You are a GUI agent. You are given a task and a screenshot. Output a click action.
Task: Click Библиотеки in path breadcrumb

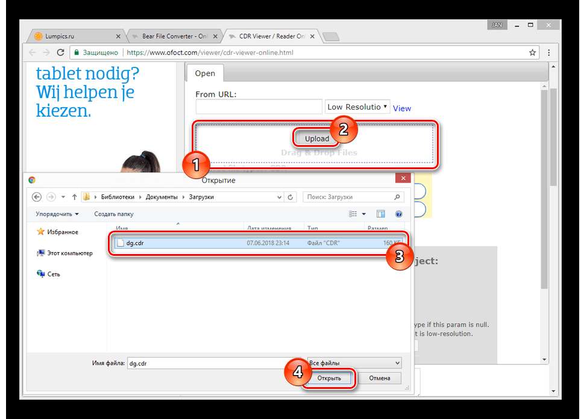pyautogui.click(x=118, y=197)
